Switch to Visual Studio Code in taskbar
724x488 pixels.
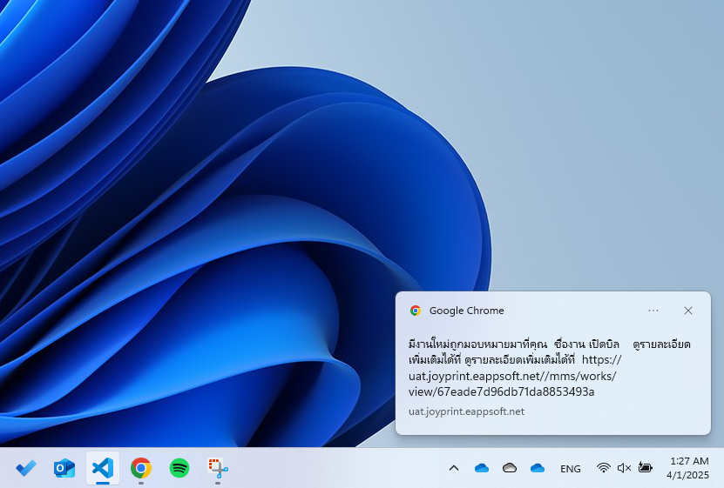click(x=103, y=468)
